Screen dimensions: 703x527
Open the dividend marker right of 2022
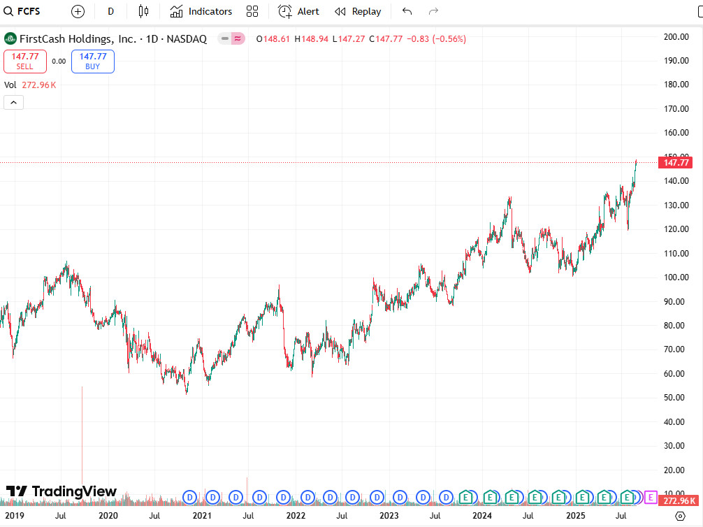click(x=307, y=498)
